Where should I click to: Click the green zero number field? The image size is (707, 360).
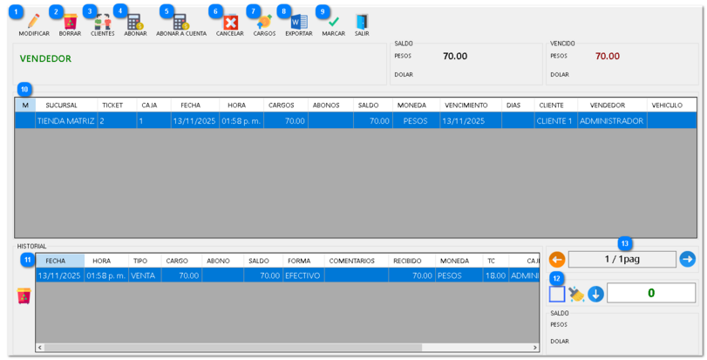click(650, 294)
